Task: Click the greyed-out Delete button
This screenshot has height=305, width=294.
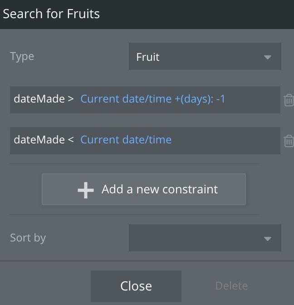Action: [231, 286]
